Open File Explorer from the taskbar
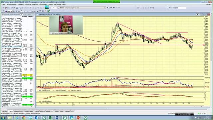Image resolution: width=213 pixels, height=120 pixels. [x=10, y=118]
